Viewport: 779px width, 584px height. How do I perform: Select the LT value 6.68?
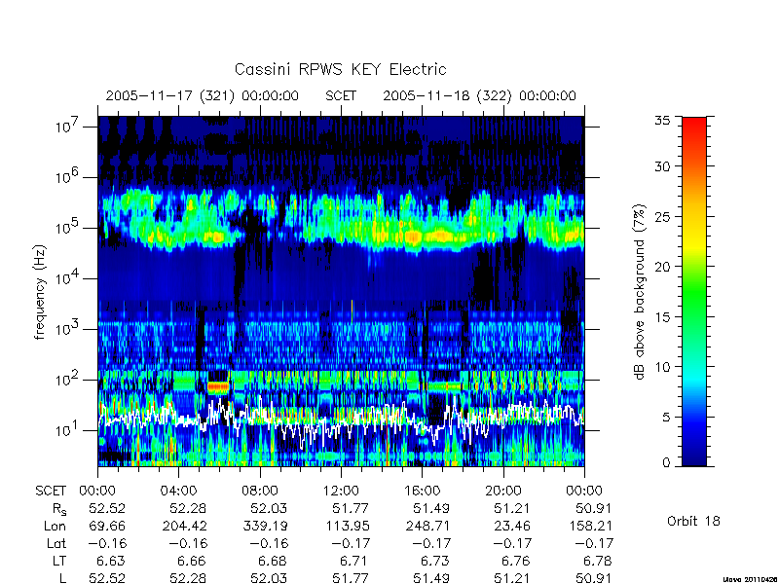click(274, 561)
